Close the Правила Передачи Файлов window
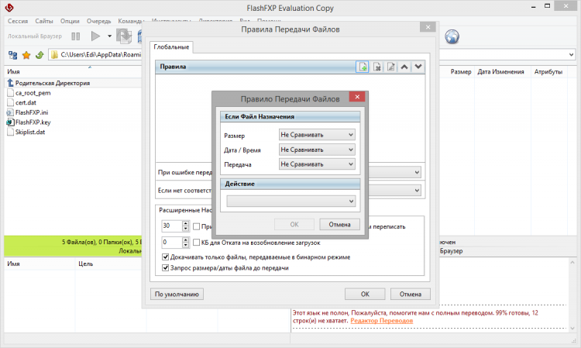 428,27
